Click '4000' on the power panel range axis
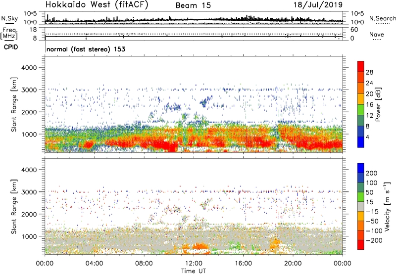This screenshot has width=396, height=274. (29, 68)
